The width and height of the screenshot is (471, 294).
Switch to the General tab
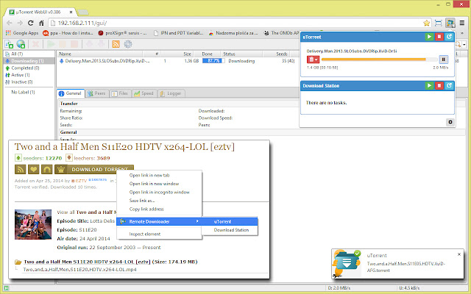[71, 93]
